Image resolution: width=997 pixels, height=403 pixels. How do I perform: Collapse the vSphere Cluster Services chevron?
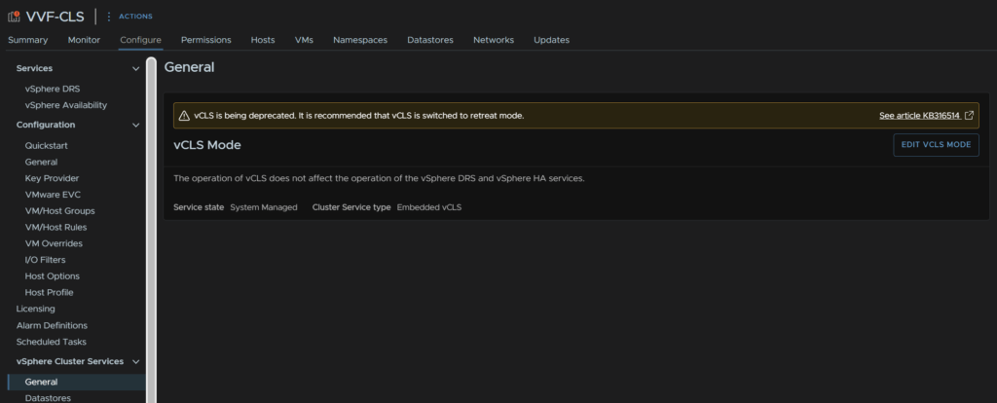click(135, 362)
